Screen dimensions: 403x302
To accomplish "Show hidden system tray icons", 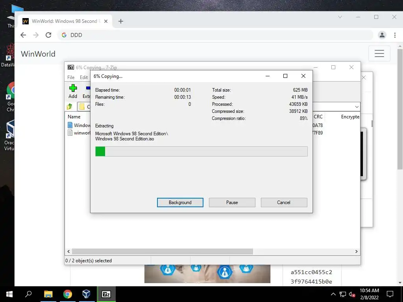I will pyautogui.click(x=333, y=294).
